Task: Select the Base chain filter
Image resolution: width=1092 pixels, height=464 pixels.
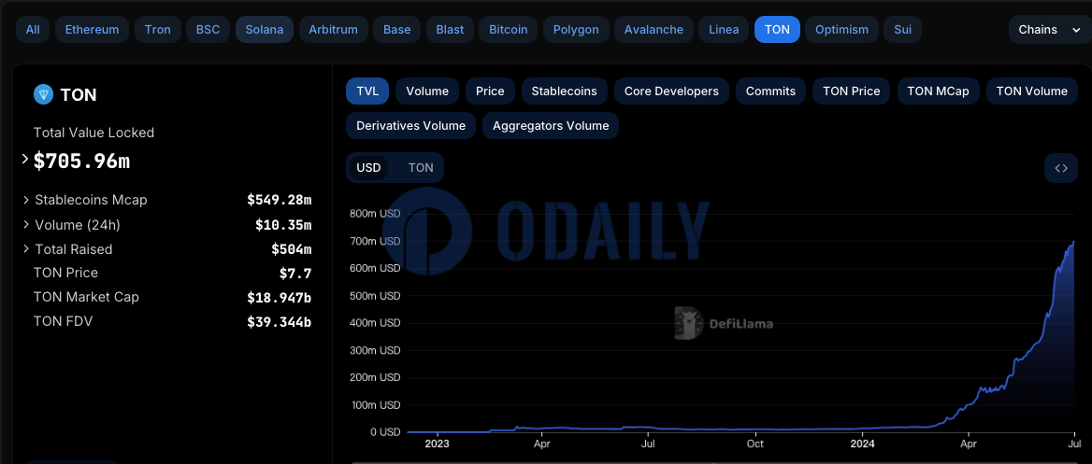Action: (x=397, y=29)
